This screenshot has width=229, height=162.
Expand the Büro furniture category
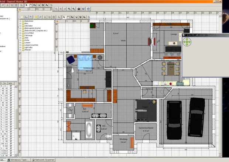[x=20, y=24]
